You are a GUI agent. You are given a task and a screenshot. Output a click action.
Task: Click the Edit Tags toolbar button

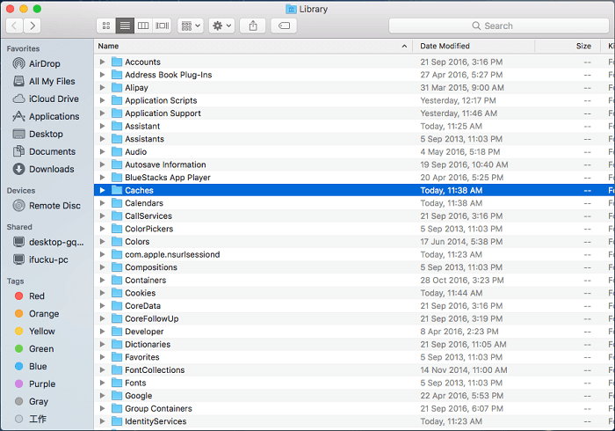click(x=285, y=26)
